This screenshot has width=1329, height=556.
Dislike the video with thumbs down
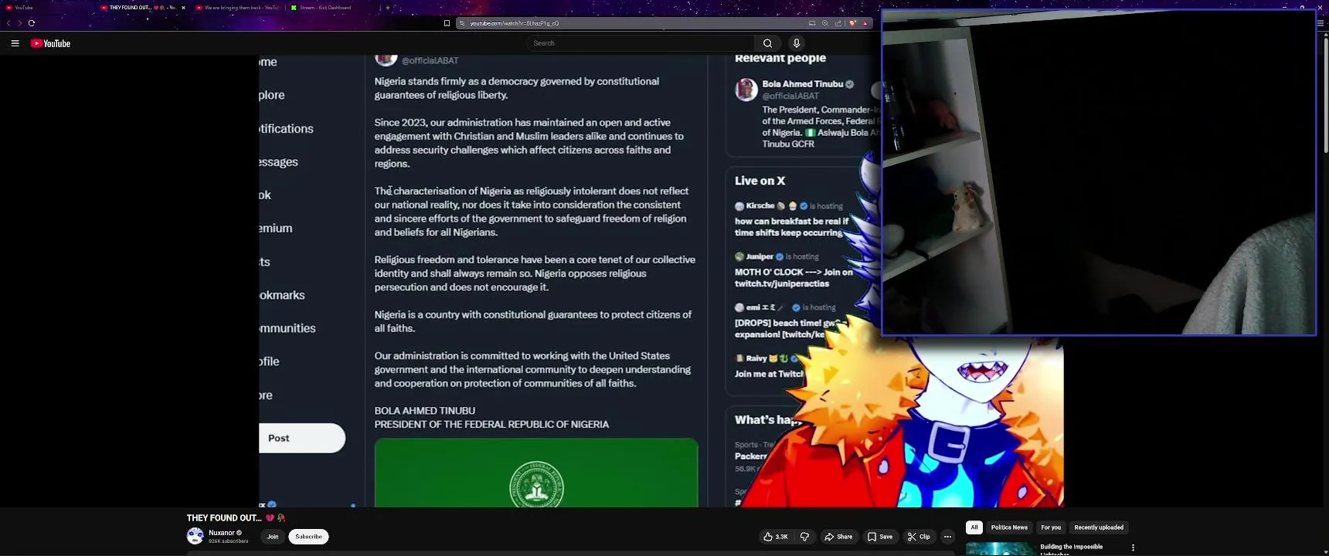804,537
